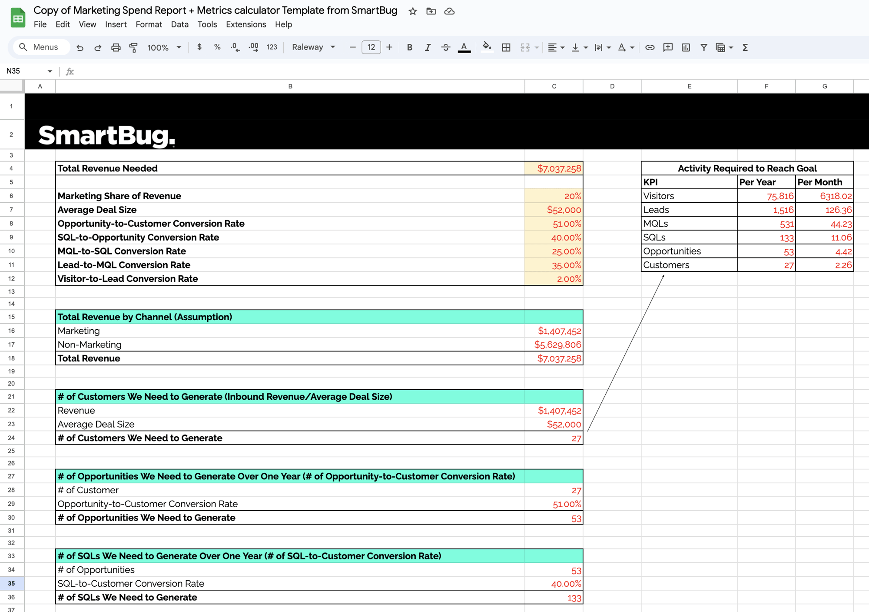Open more number formats 123
The image size is (869, 612).
coord(272,47)
